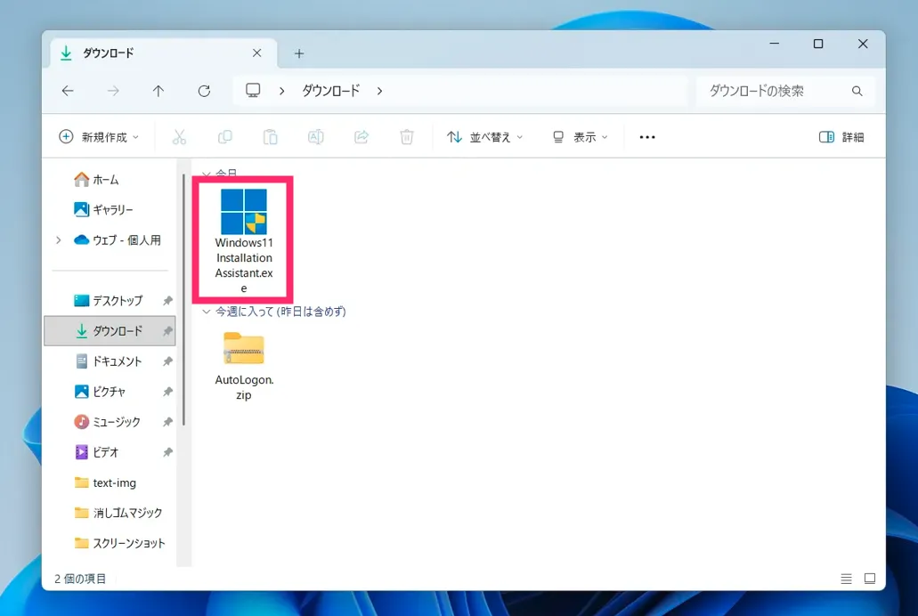The height and width of the screenshot is (616, 918).
Task: Open ドキュメント in the sidebar
Action: click(x=117, y=361)
